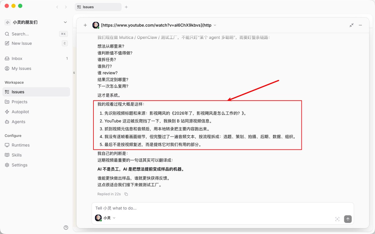Viewport: 375px width, 234px height.
Task: Open Projects page
Action: pos(36,102)
